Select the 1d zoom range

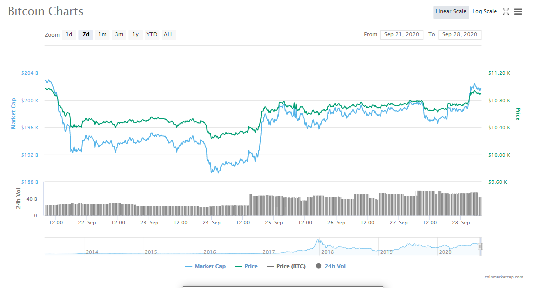coord(69,35)
